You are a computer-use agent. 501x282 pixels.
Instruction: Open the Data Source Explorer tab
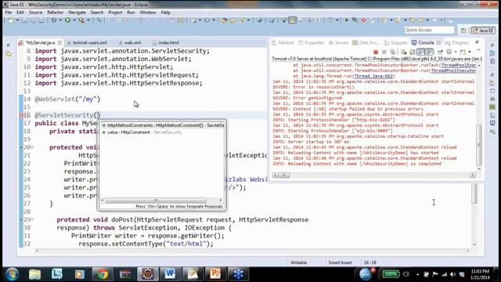pos(366,42)
